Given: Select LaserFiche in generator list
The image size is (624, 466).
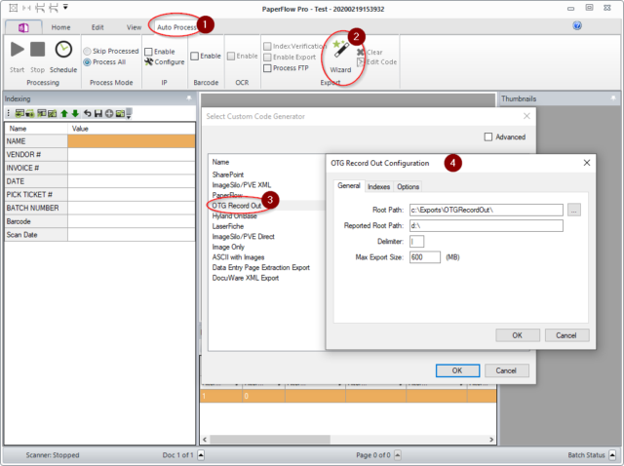Looking at the screenshot, I should coord(227,226).
